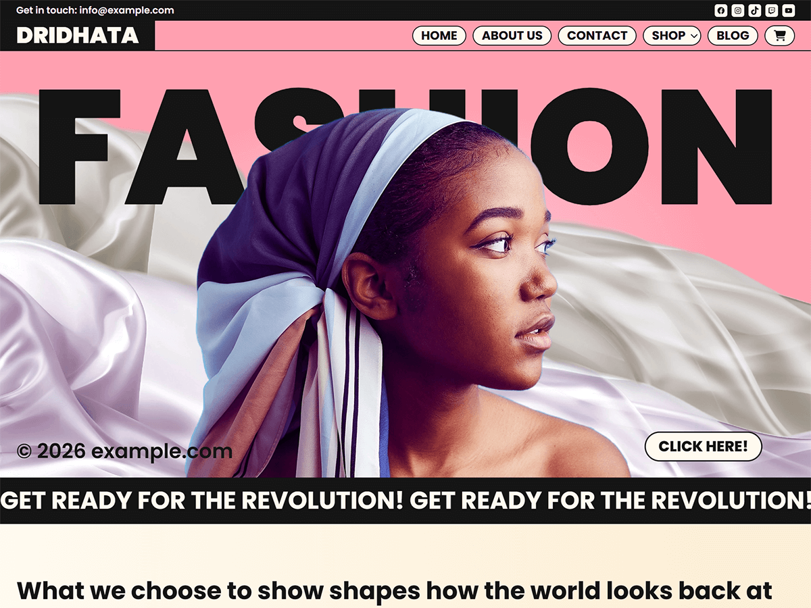Open the About Us page

coord(512,36)
